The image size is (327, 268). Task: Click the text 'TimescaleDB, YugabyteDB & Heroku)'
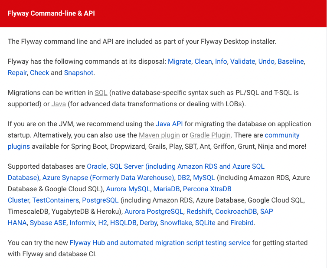tap(65, 212)
